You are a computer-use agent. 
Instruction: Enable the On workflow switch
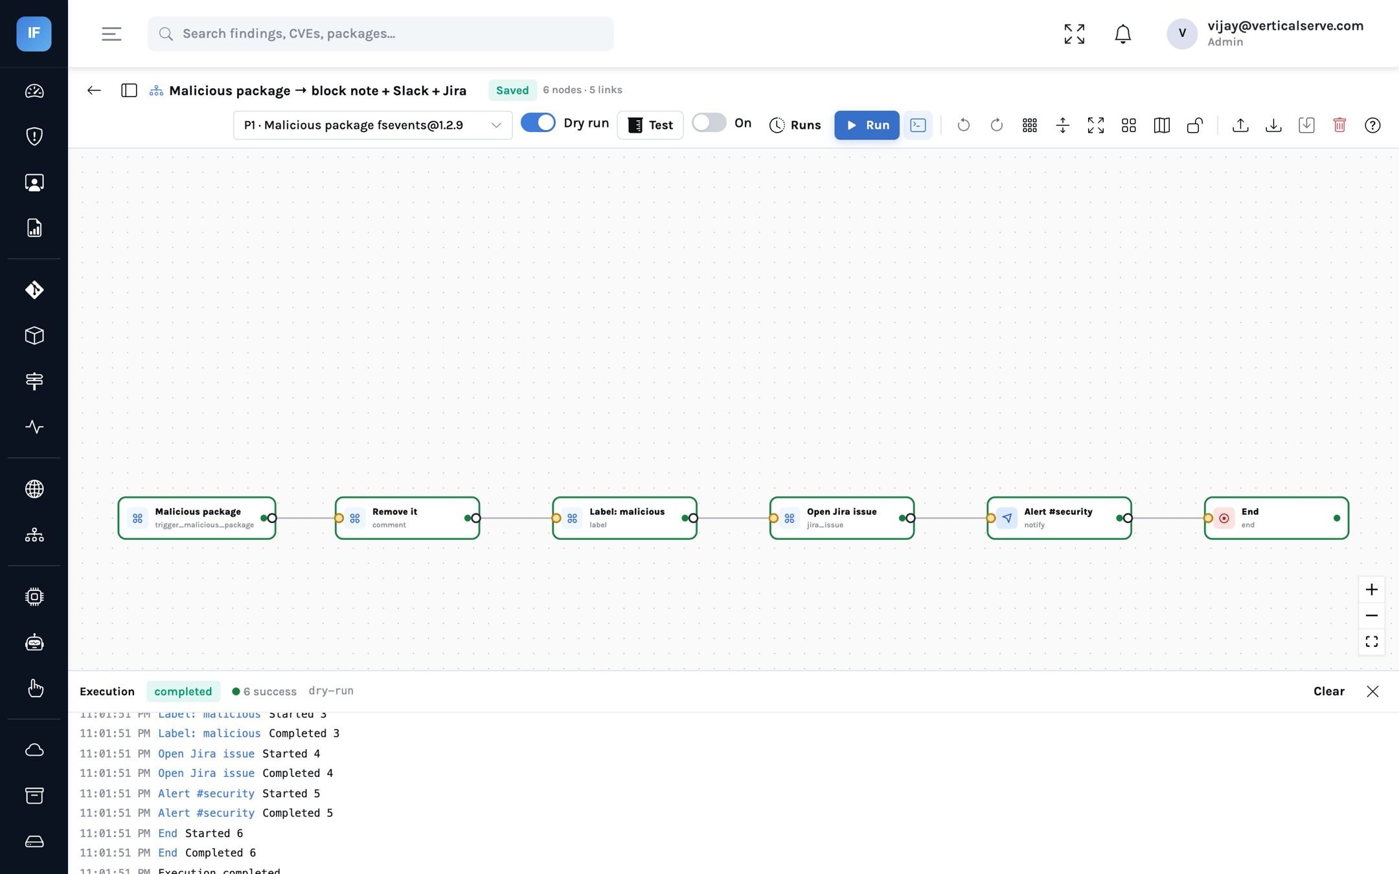(709, 123)
